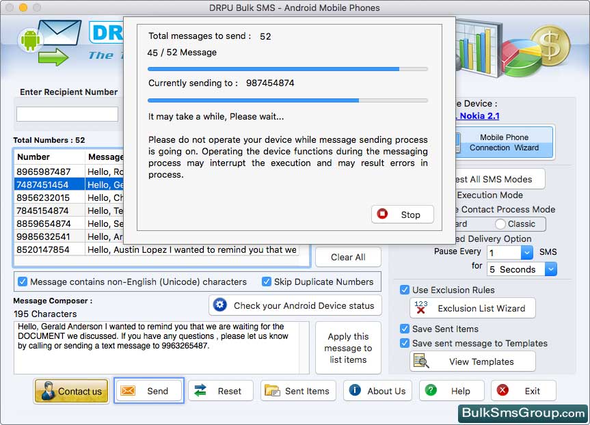Select row with number 8520147854
590x425 pixels.
[x=157, y=249]
